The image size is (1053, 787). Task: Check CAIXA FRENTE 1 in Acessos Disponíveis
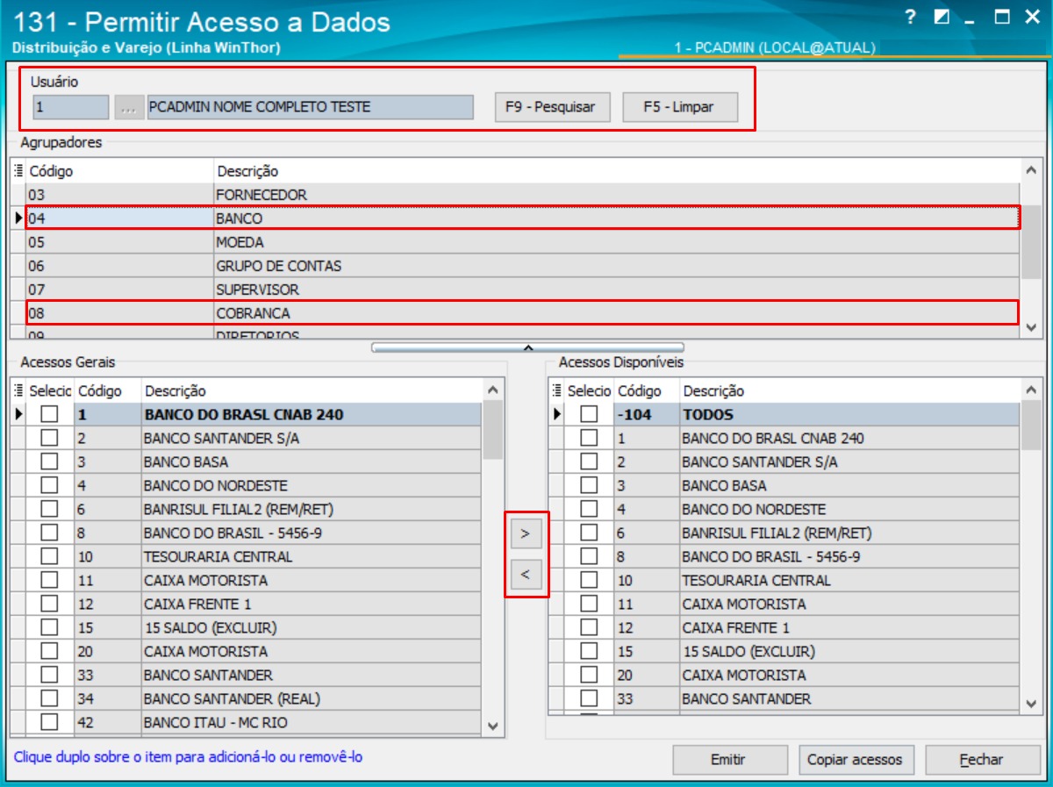(x=589, y=627)
